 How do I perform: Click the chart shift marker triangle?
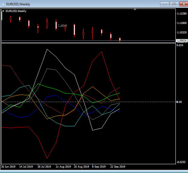pyautogui.click(x=135, y=9)
